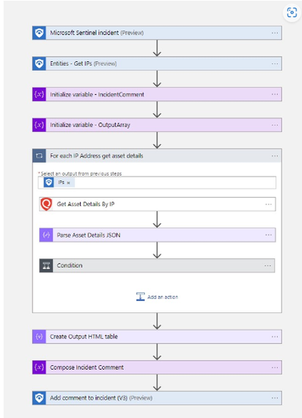Click the OutputArray variable icon
The height and width of the screenshot is (418, 302).
(x=39, y=125)
